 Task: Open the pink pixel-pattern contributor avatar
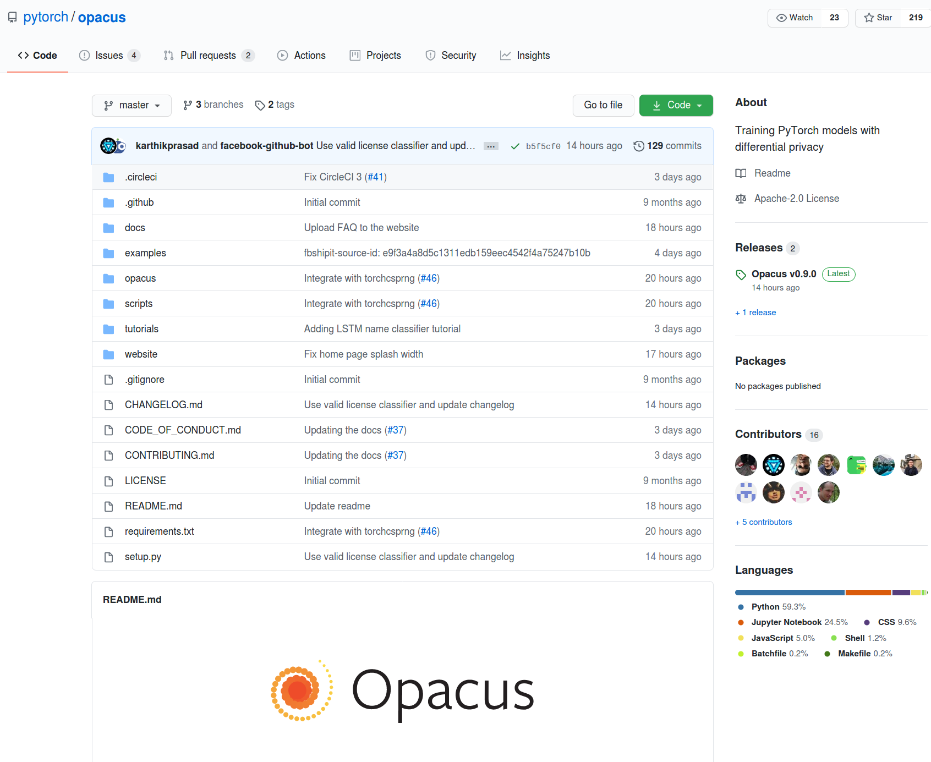pyautogui.click(x=801, y=492)
